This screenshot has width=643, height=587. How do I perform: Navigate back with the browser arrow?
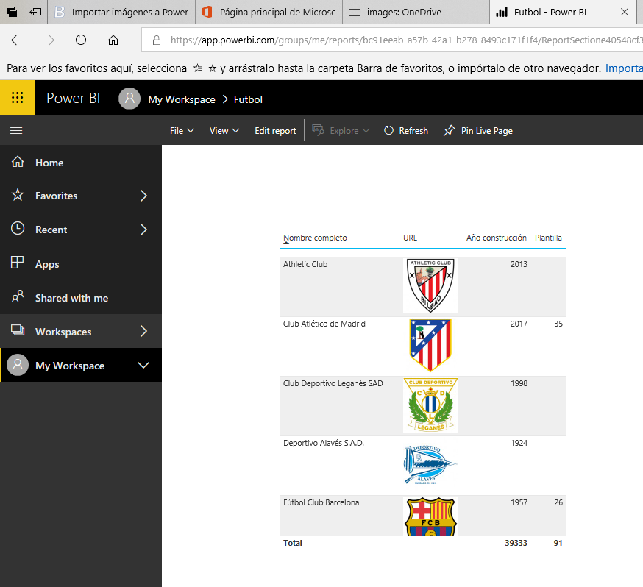coord(16,40)
